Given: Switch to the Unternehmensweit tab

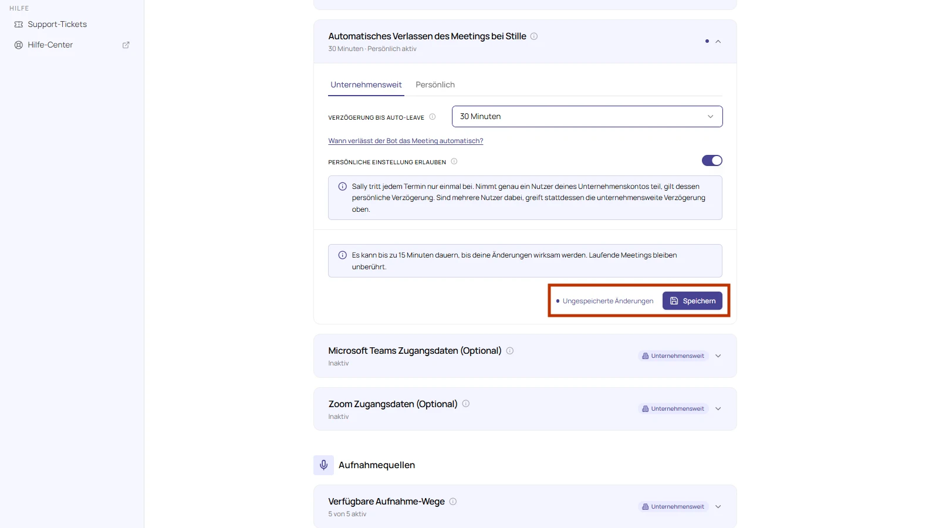Looking at the screenshot, I should [x=366, y=84].
